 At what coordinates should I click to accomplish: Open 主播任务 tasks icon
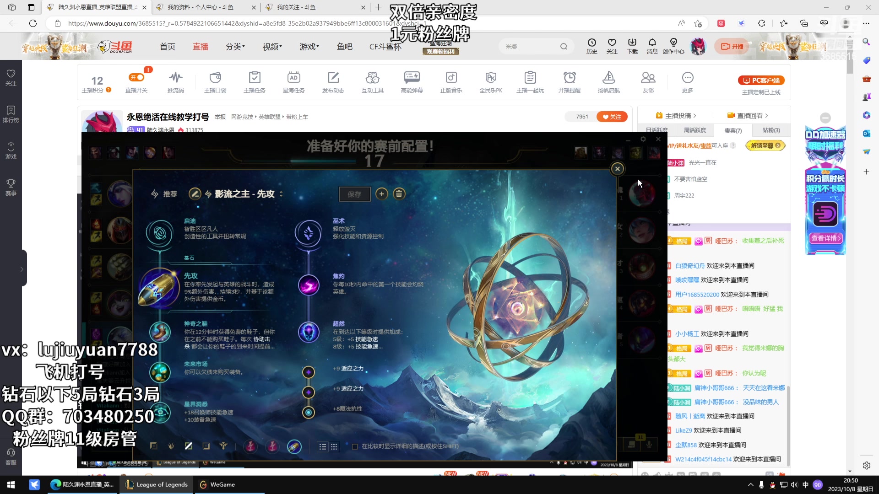point(255,82)
